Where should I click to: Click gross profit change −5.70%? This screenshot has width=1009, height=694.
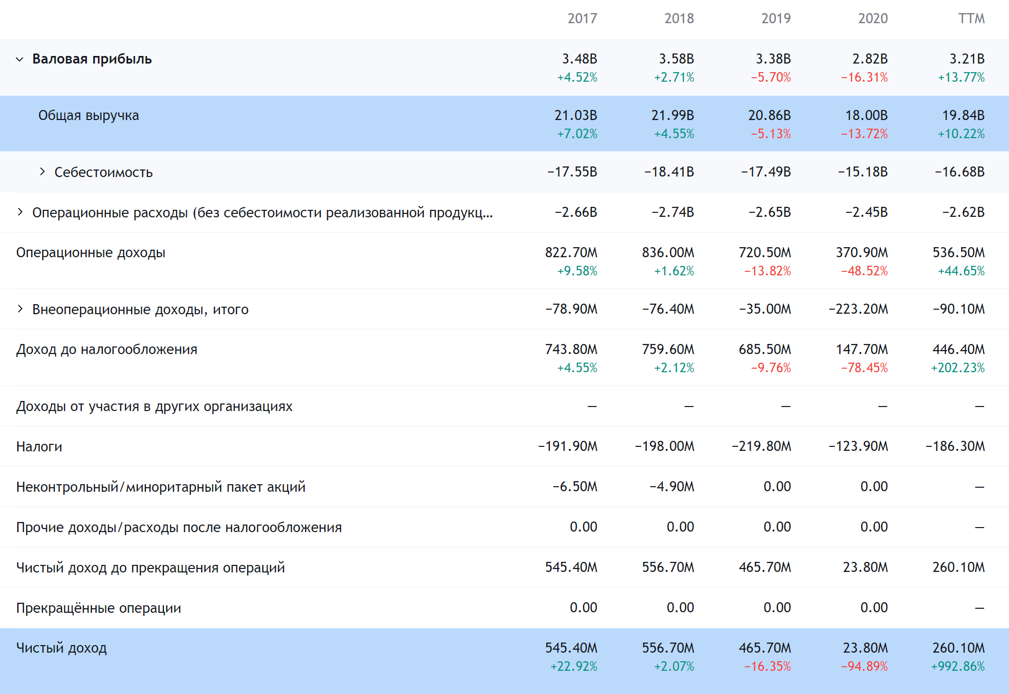coord(771,78)
